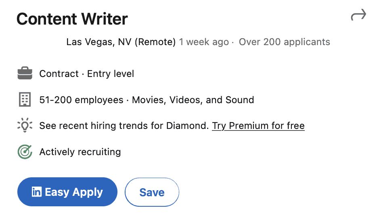Viewport: 379px width, 218px height.
Task: Select the Content Writer job title
Action: tap(72, 19)
